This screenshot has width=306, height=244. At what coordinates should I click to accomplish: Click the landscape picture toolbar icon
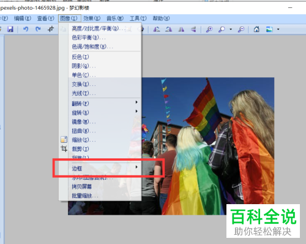[269, 29]
